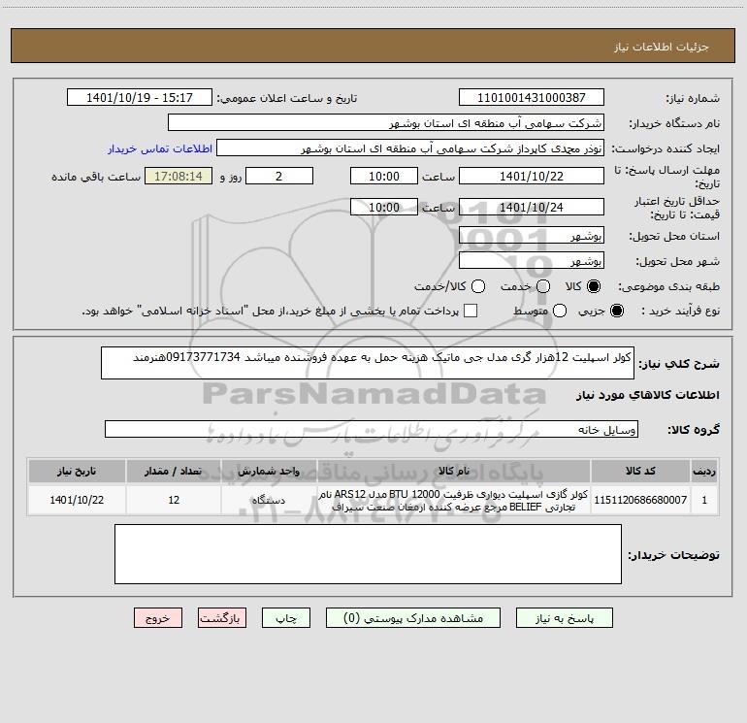
Task: Select the جزیی purchase type radio
Action: click(x=617, y=311)
